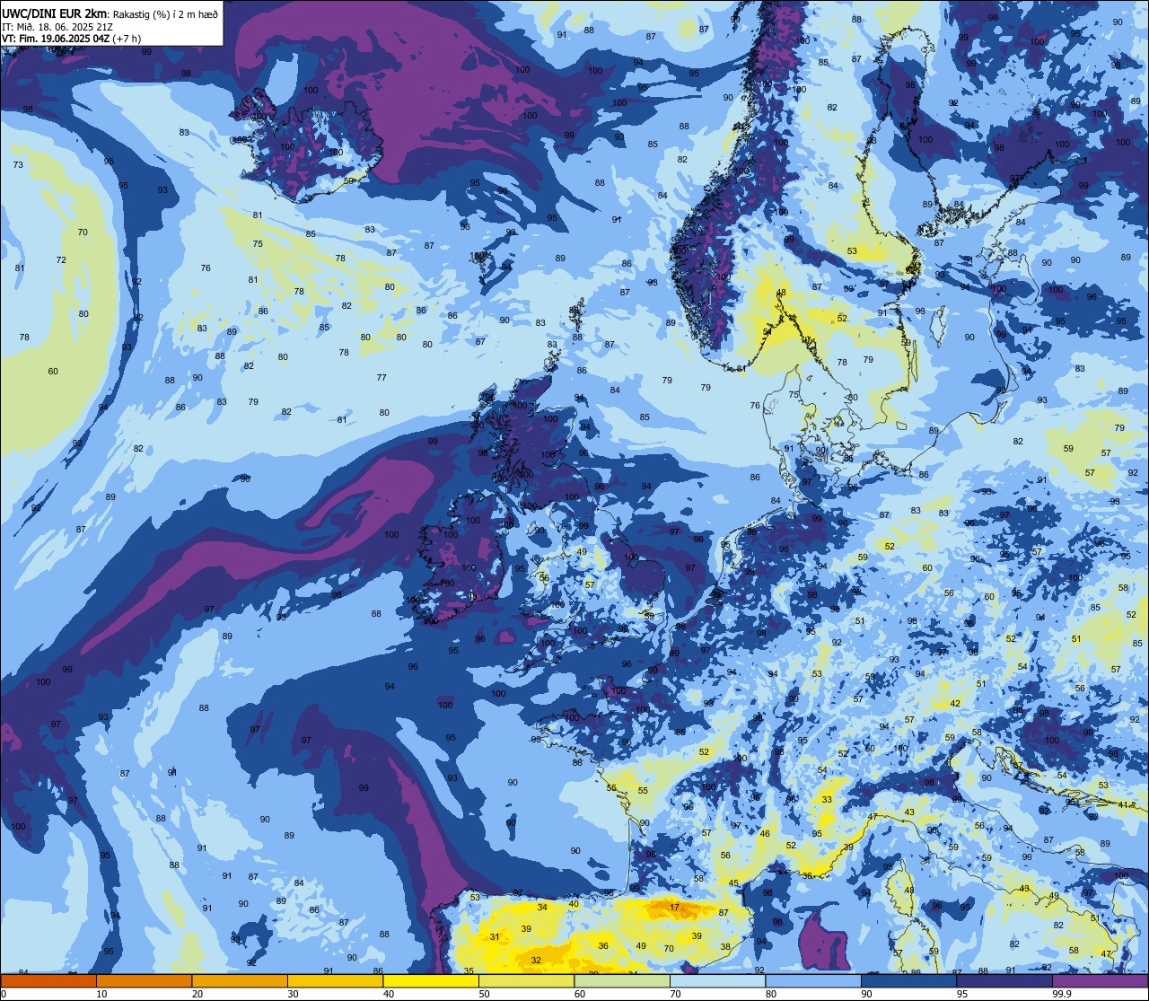1149x1001 pixels.
Task: Click the legend tick label "20"
Action: [197, 994]
